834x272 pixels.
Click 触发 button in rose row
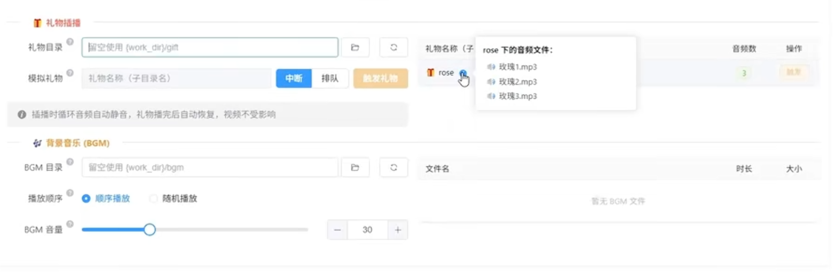pyautogui.click(x=794, y=73)
